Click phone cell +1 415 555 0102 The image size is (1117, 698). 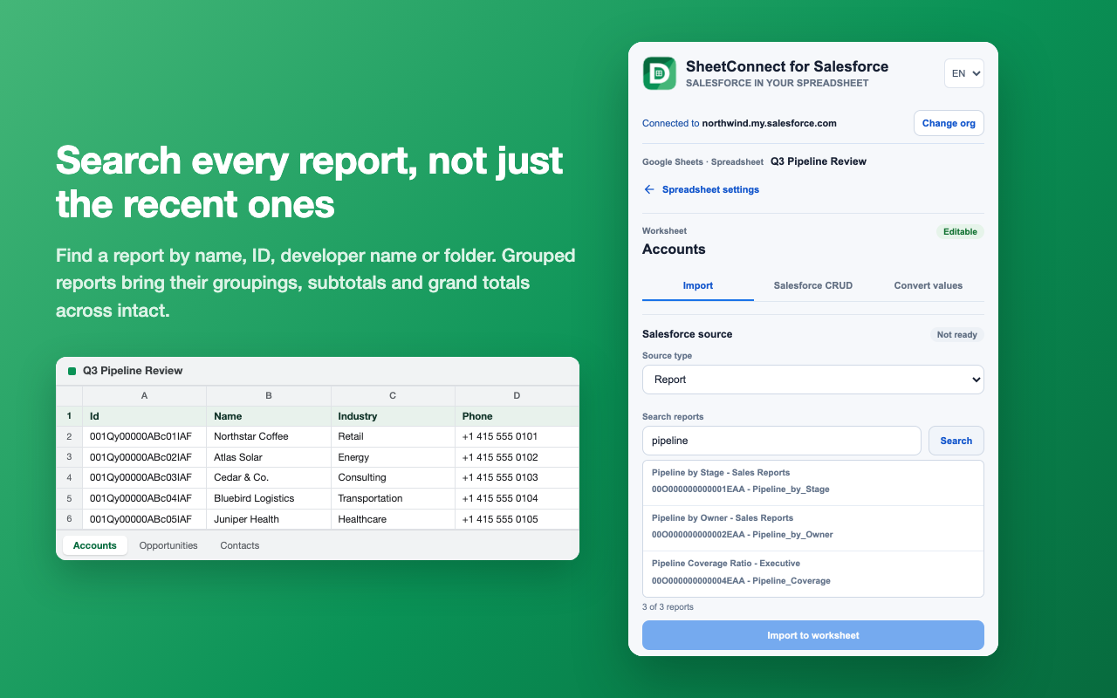point(517,457)
